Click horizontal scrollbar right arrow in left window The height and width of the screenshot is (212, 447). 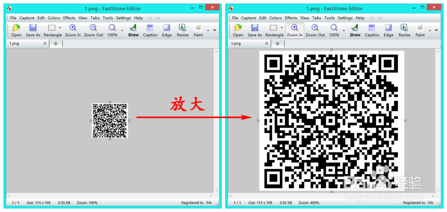click(x=211, y=196)
